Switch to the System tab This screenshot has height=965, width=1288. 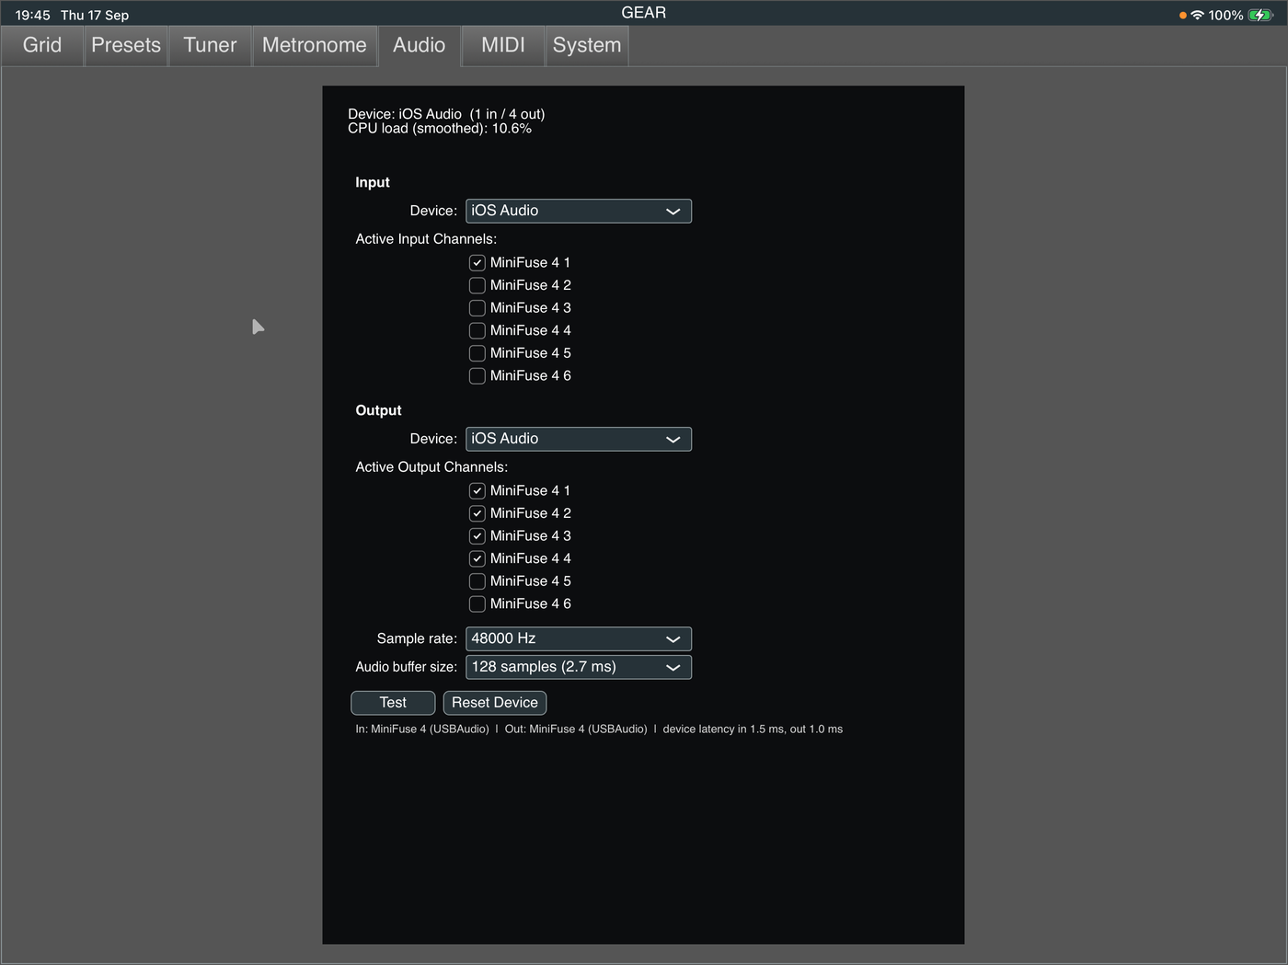(x=587, y=46)
